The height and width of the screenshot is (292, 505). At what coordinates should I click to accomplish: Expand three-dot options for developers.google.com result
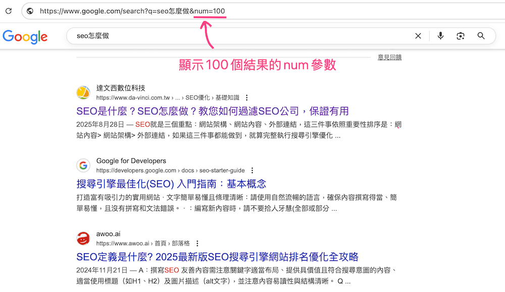pyautogui.click(x=252, y=170)
